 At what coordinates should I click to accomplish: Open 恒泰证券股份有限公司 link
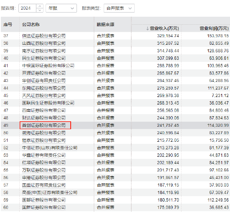(44, 140)
